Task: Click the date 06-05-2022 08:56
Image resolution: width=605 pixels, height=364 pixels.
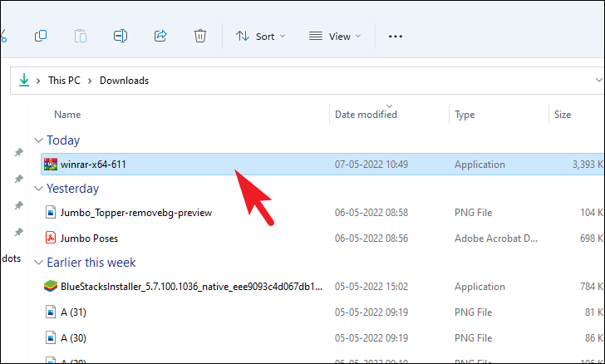Action: coord(371,239)
